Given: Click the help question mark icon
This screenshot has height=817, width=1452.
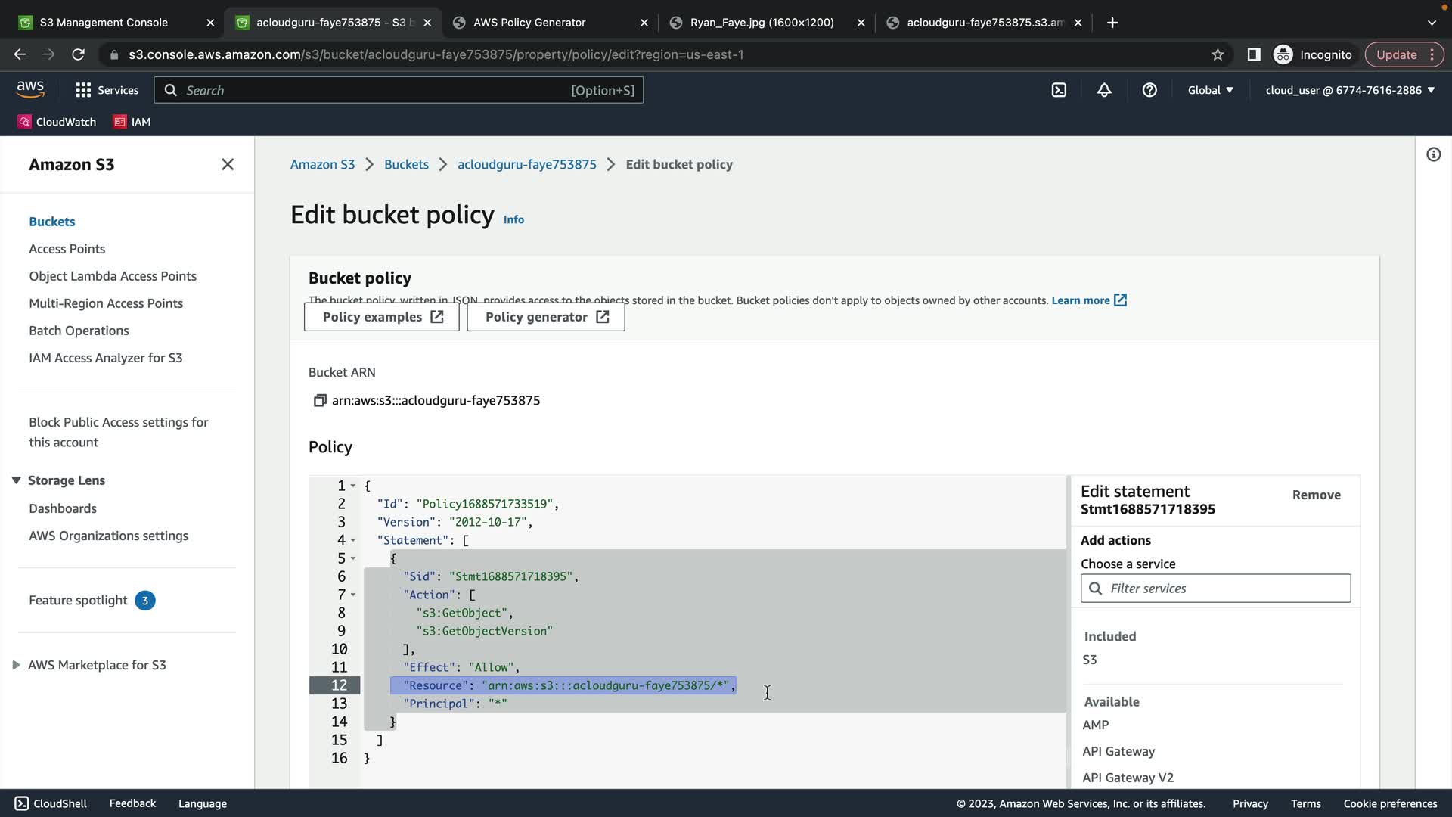Looking at the screenshot, I should [1149, 90].
